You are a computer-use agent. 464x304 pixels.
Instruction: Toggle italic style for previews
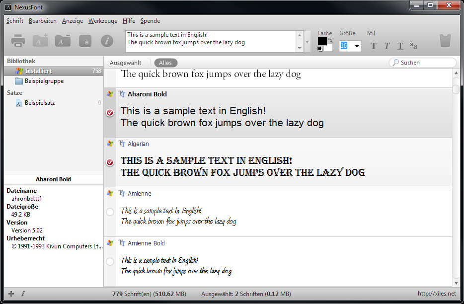coord(387,46)
